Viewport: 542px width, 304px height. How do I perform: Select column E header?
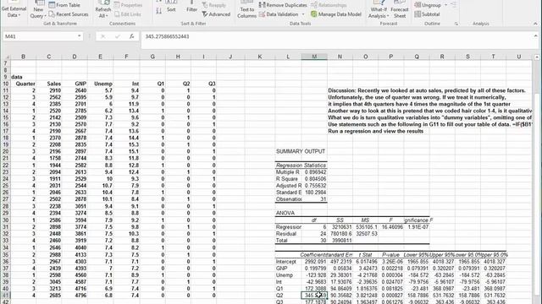100,57
